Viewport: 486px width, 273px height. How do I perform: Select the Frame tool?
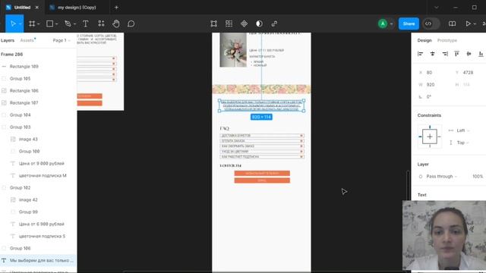click(32, 24)
